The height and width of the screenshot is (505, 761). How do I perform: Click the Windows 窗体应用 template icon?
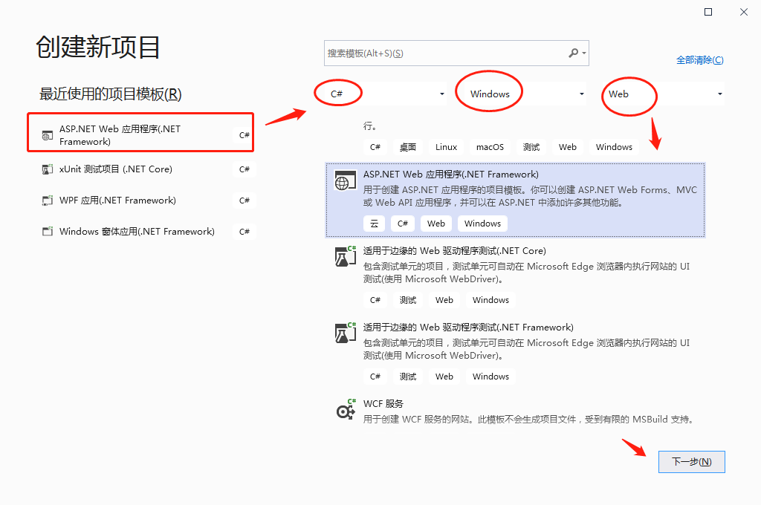(47, 232)
